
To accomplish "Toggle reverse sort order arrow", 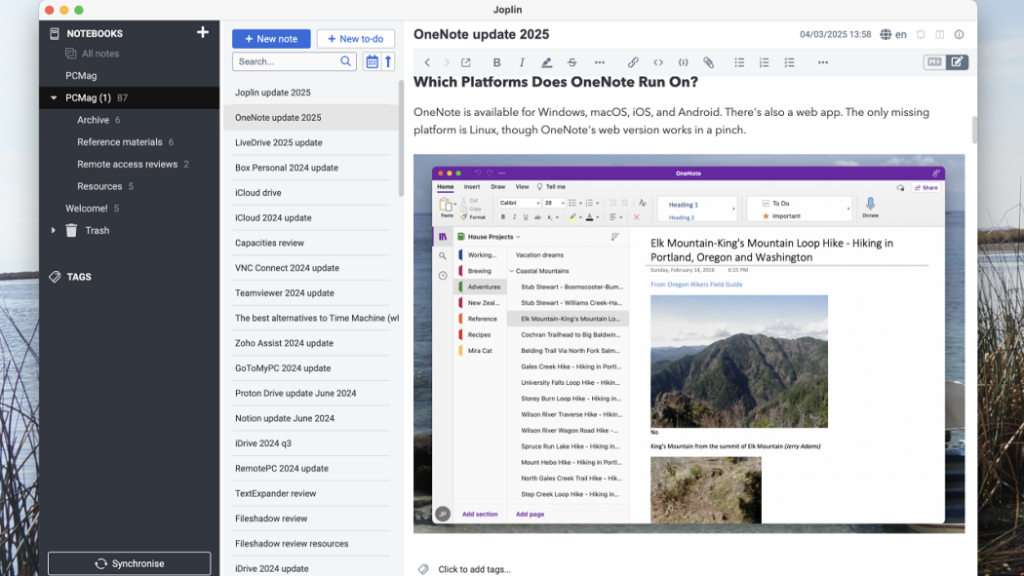I will 388,61.
